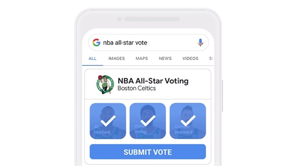Click the Boston Celtics subtitle text
Screen dimensions: 296x166
point(137,88)
